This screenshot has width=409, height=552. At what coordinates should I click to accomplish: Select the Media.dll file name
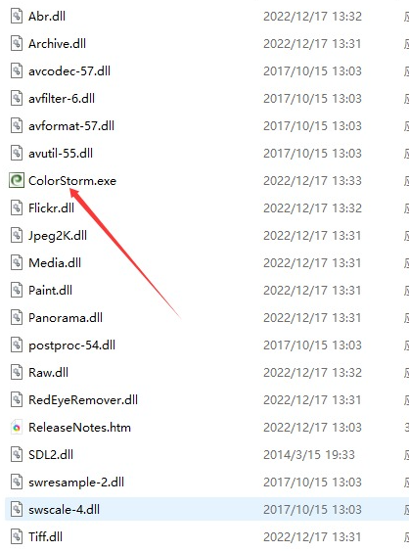coord(55,263)
